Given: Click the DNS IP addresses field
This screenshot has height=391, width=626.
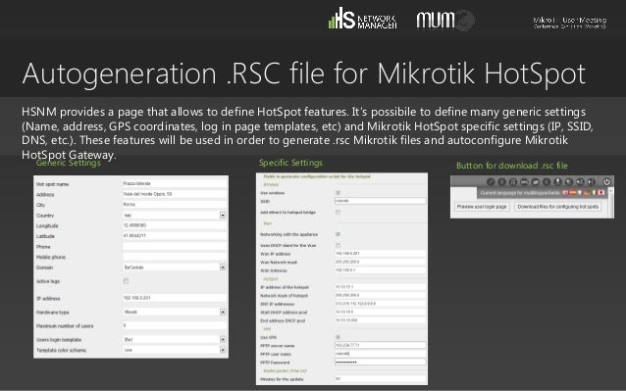Looking at the screenshot, I should coord(380,304).
